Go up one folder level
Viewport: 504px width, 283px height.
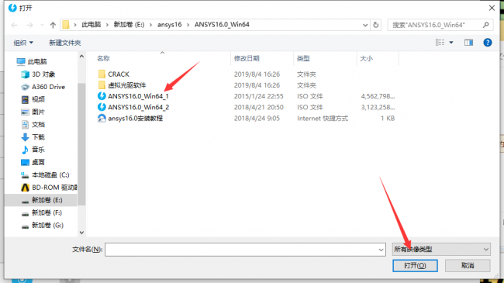click(53, 25)
